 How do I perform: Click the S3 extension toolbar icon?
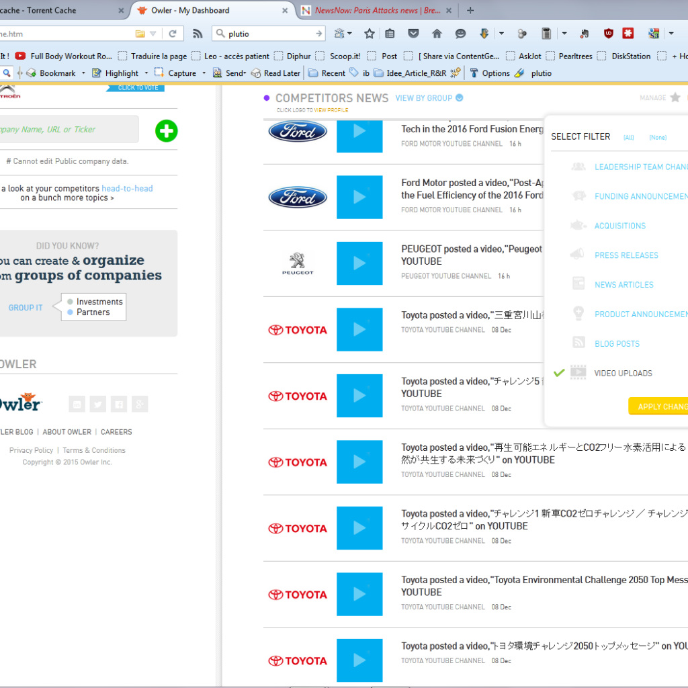(x=654, y=34)
